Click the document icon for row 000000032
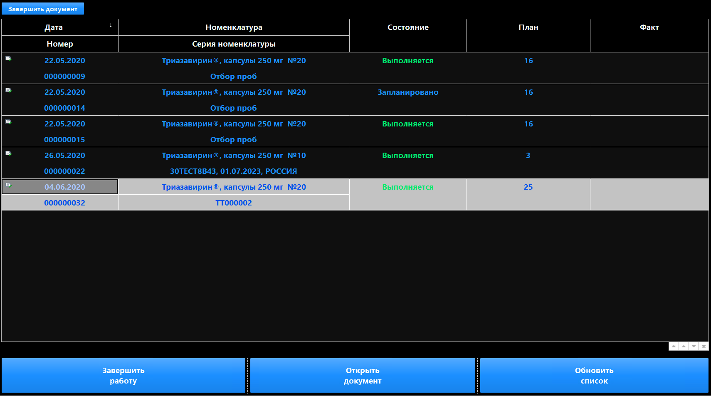The image size is (711, 396). pyautogui.click(x=8, y=185)
